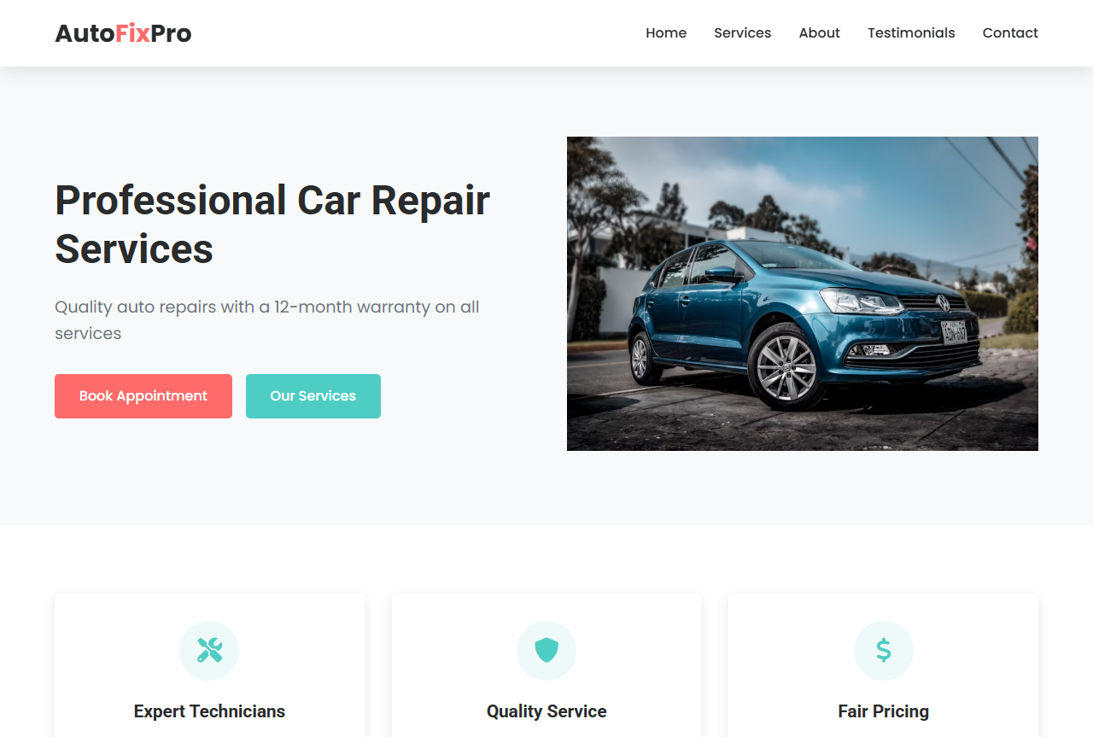Click the car's front alloy wheel
The width and height of the screenshot is (1093, 737).
(x=786, y=368)
